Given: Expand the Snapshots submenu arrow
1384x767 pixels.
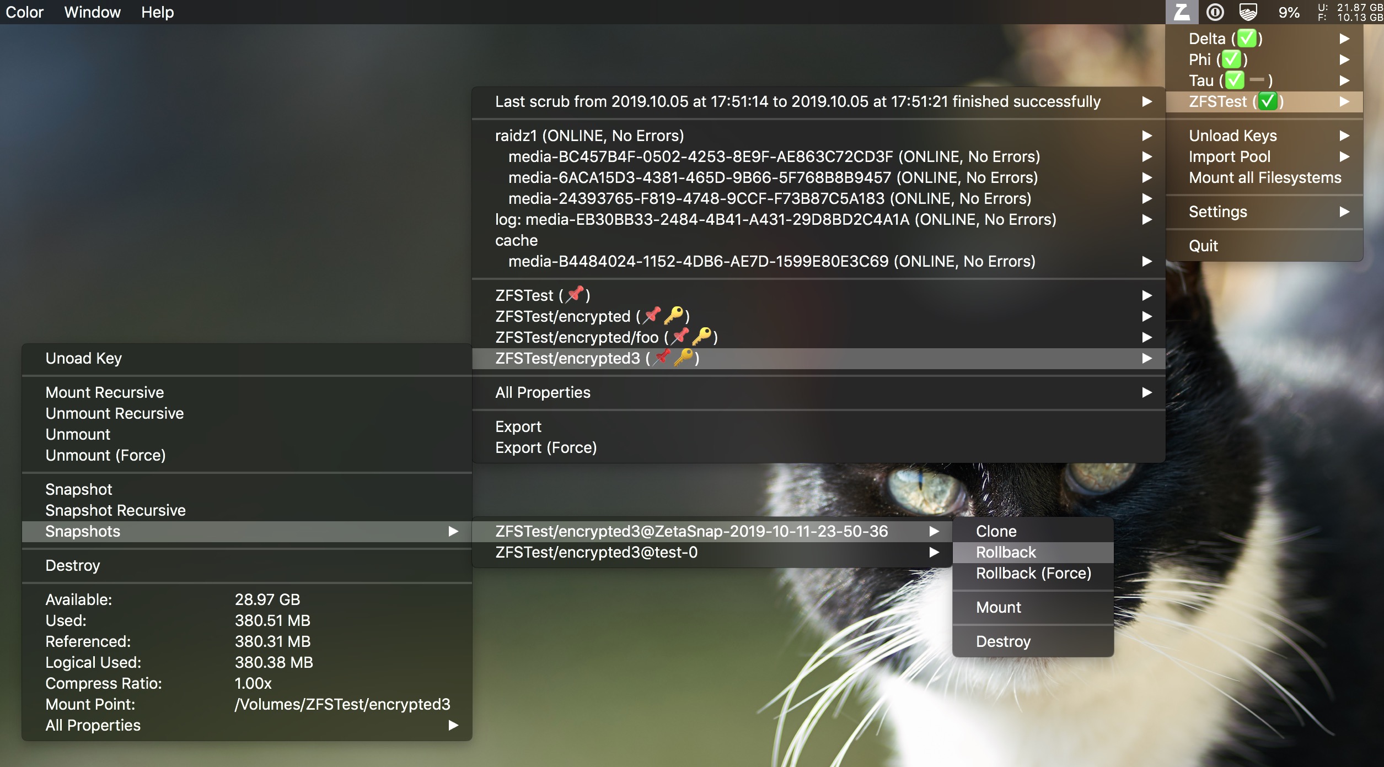Looking at the screenshot, I should 453,530.
